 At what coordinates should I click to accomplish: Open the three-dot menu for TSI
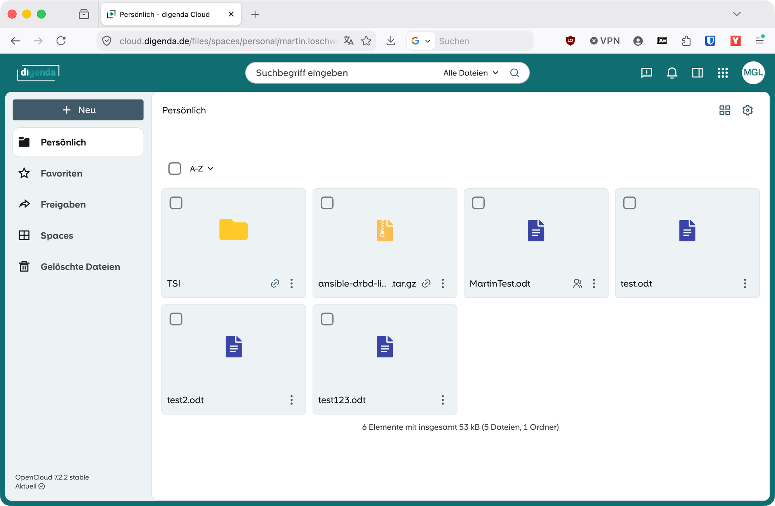pyautogui.click(x=291, y=283)
